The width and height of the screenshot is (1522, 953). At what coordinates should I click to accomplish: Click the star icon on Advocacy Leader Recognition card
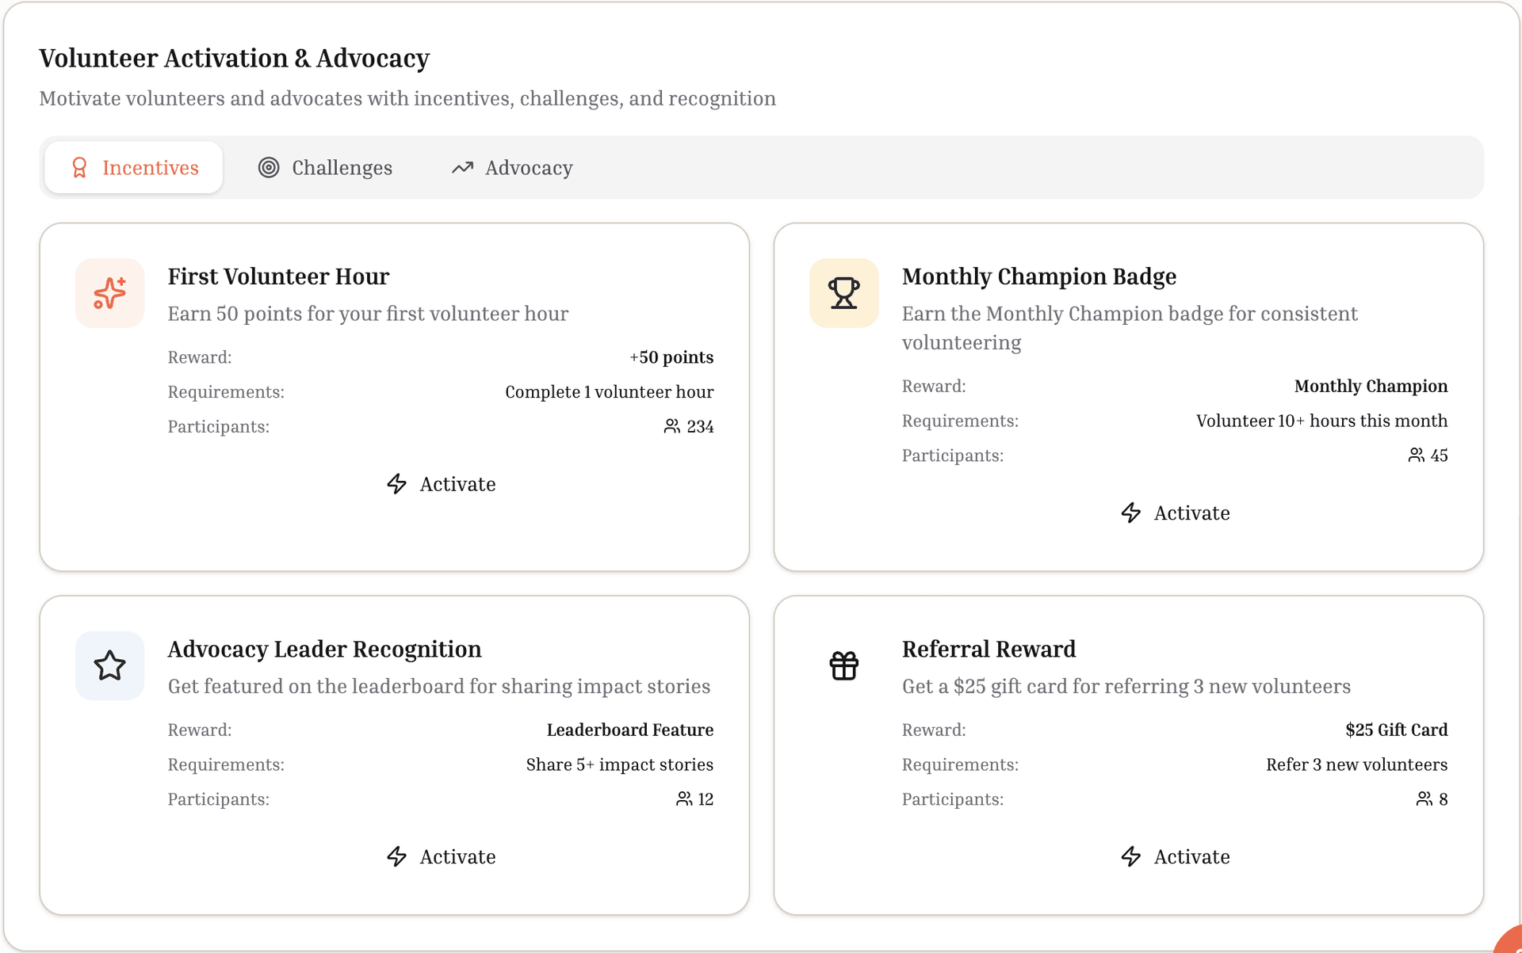point(109,665)
